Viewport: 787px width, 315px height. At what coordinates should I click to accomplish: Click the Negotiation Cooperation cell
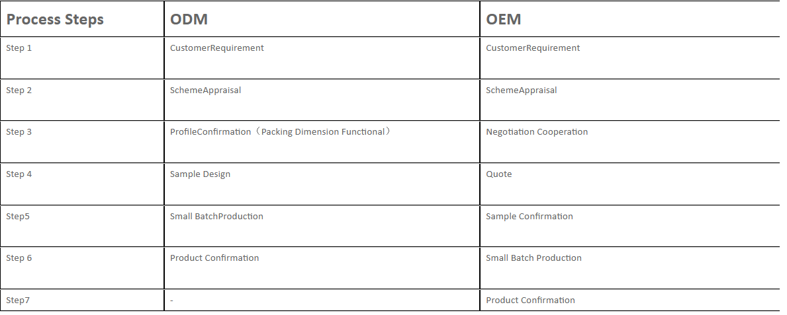pos(536,132)
